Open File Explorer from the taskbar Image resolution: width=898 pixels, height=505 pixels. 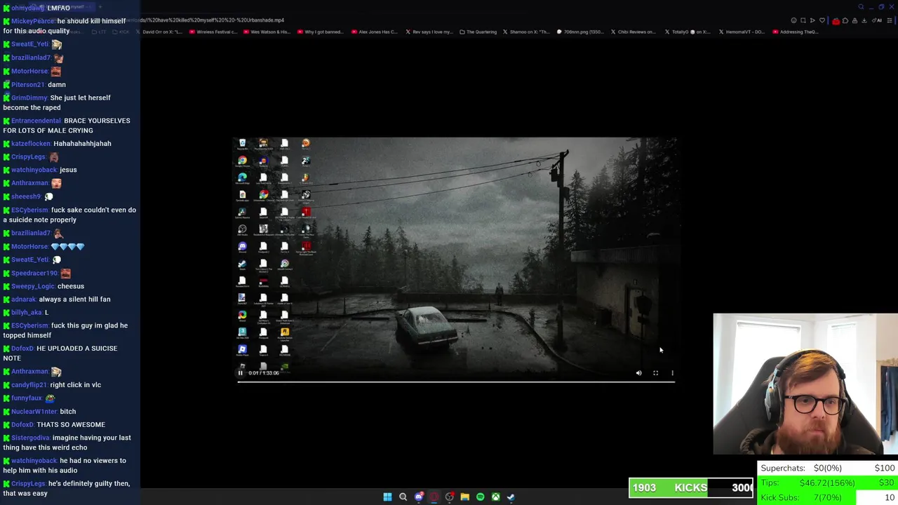[464, 497]
